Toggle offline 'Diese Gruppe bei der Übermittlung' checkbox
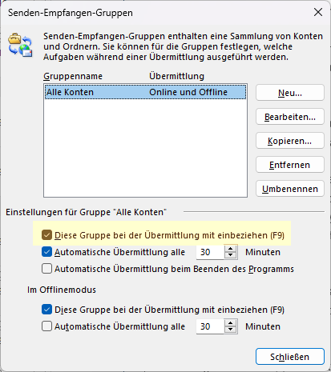The width and height of the screenshot is (331, 372). [x=46, y=310]
